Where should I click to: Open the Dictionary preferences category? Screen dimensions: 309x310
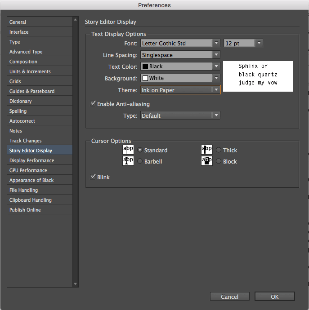[x=40, y=101]
